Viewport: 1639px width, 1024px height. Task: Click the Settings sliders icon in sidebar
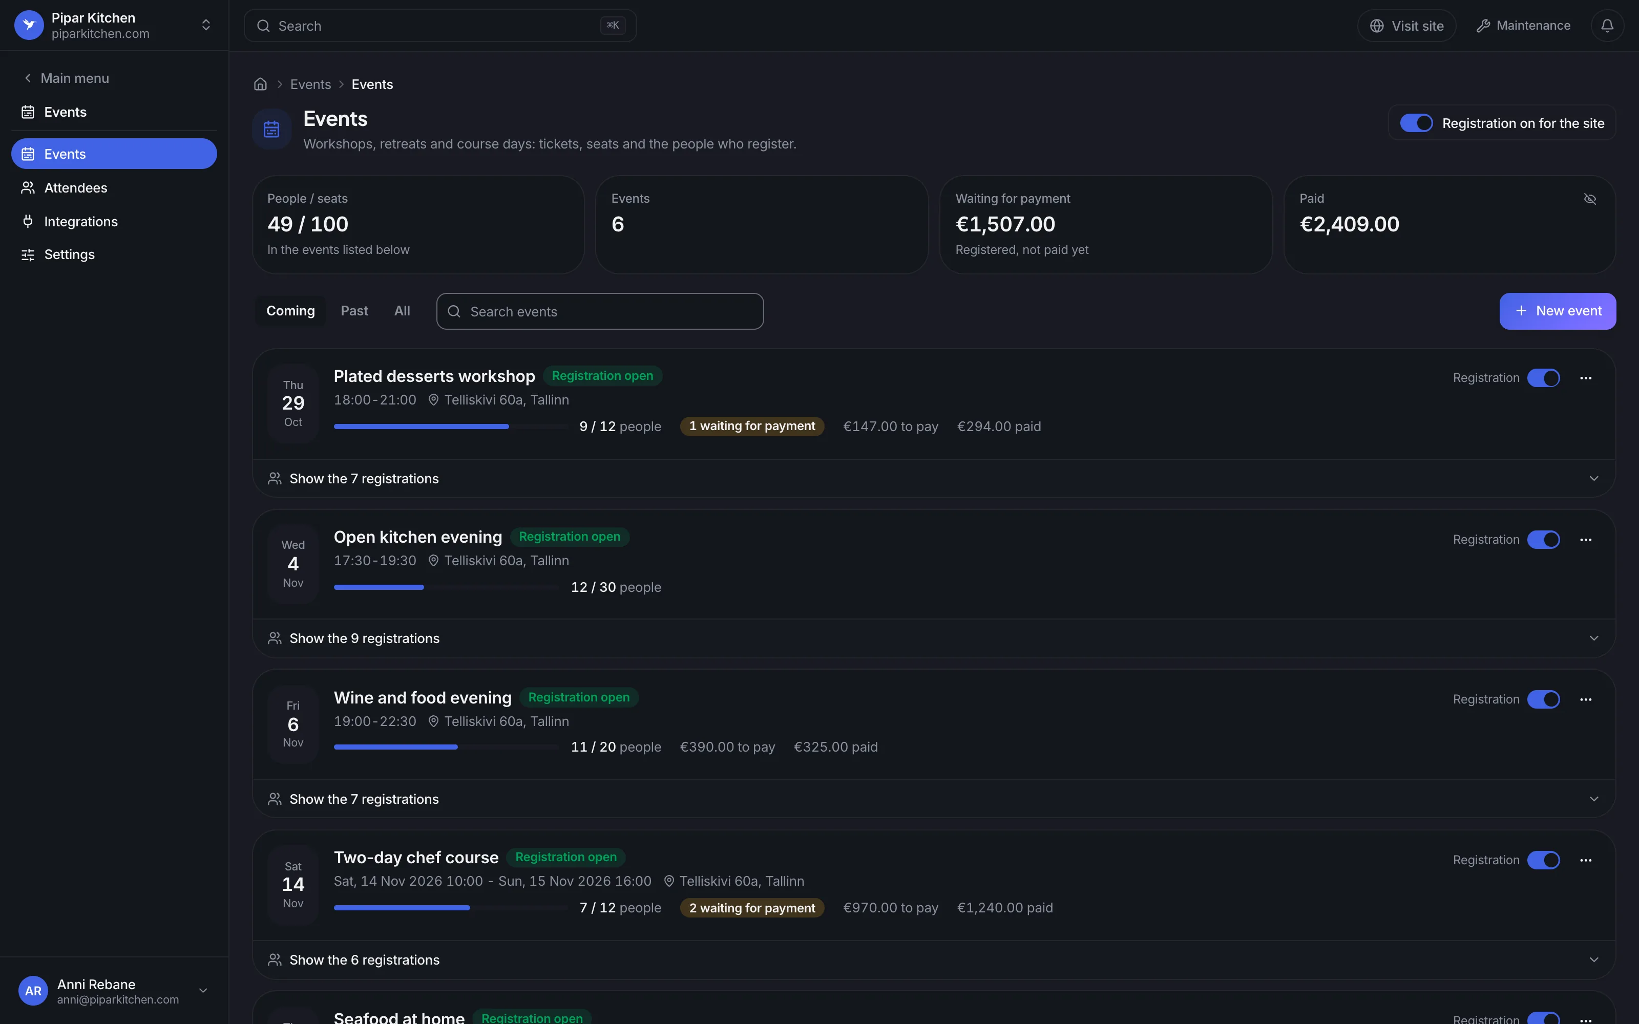pyautogui.click(x=28, y=254)
